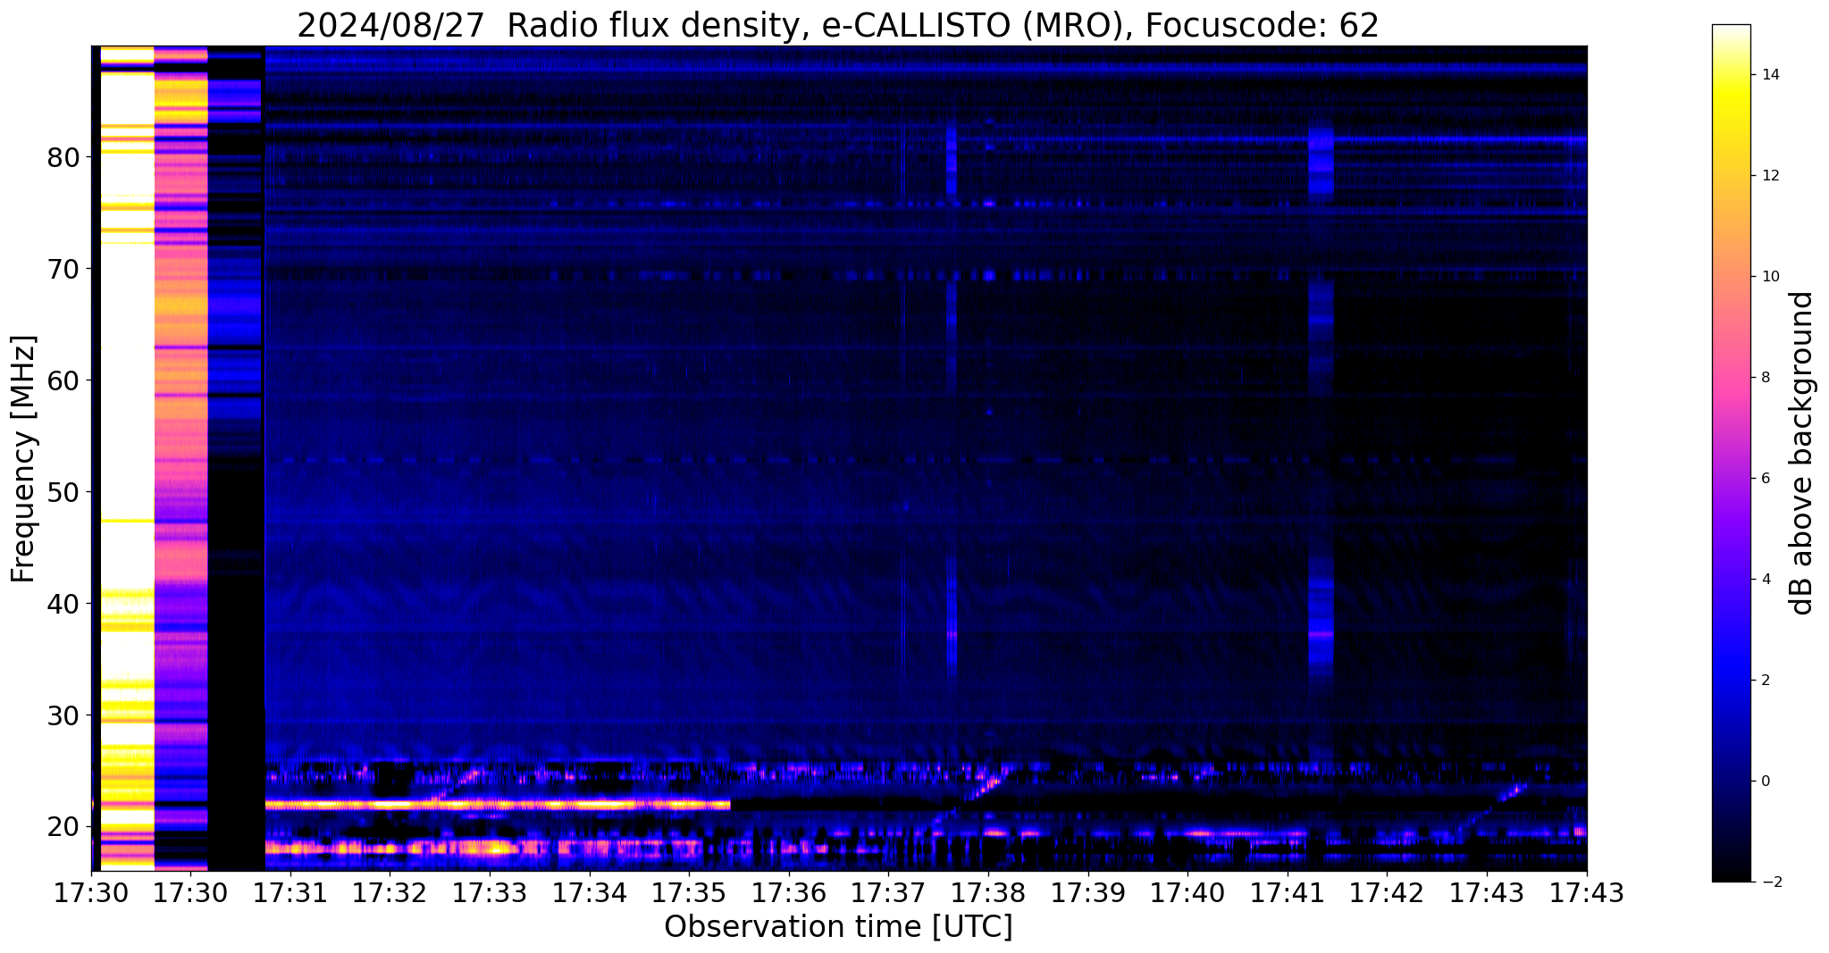Click the bright horizontal band near 22 MHz
This screenshot has height=953, width=1829.
click(498, 805)
